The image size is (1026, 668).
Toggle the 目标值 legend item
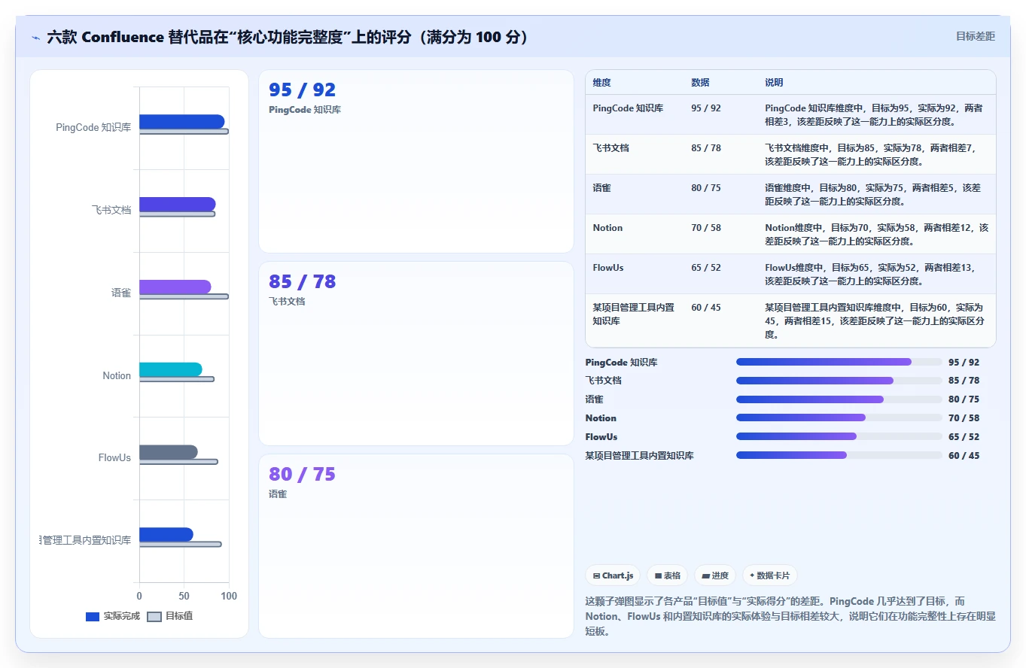(169, 616)
